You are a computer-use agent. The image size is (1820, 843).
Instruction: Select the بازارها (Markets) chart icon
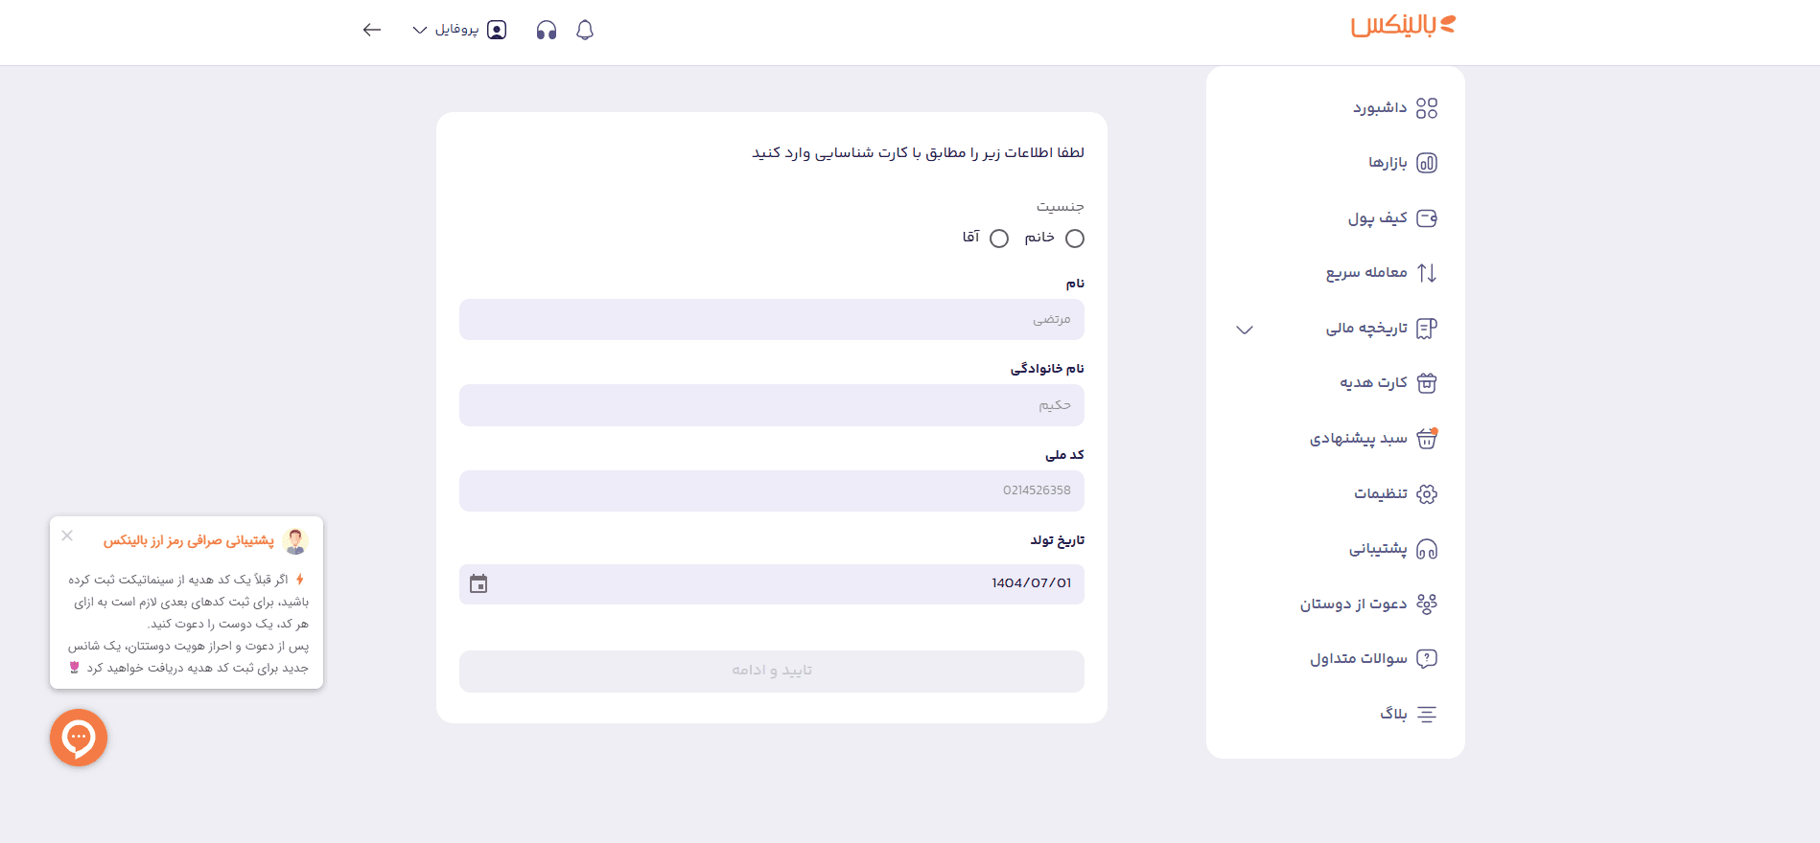tap(1428, 163)
